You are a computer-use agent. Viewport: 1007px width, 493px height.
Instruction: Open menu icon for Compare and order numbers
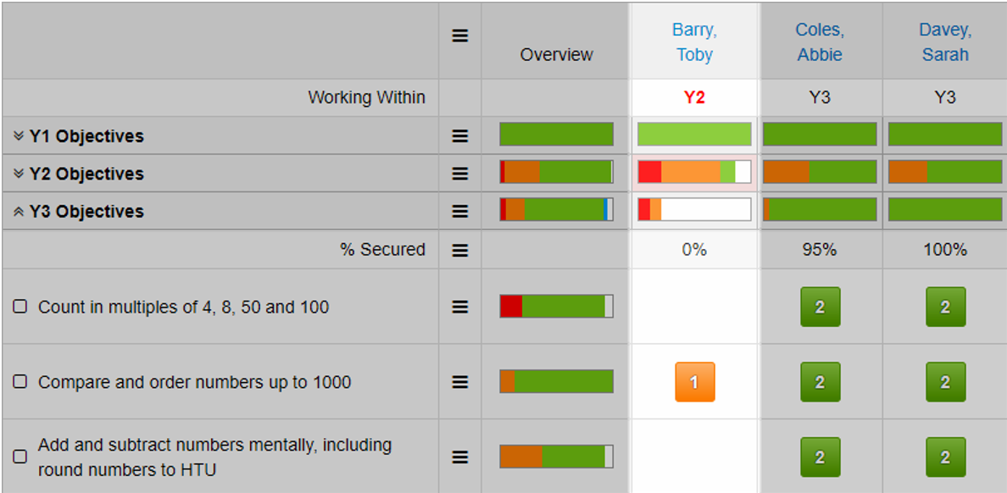tap(459, 382)
